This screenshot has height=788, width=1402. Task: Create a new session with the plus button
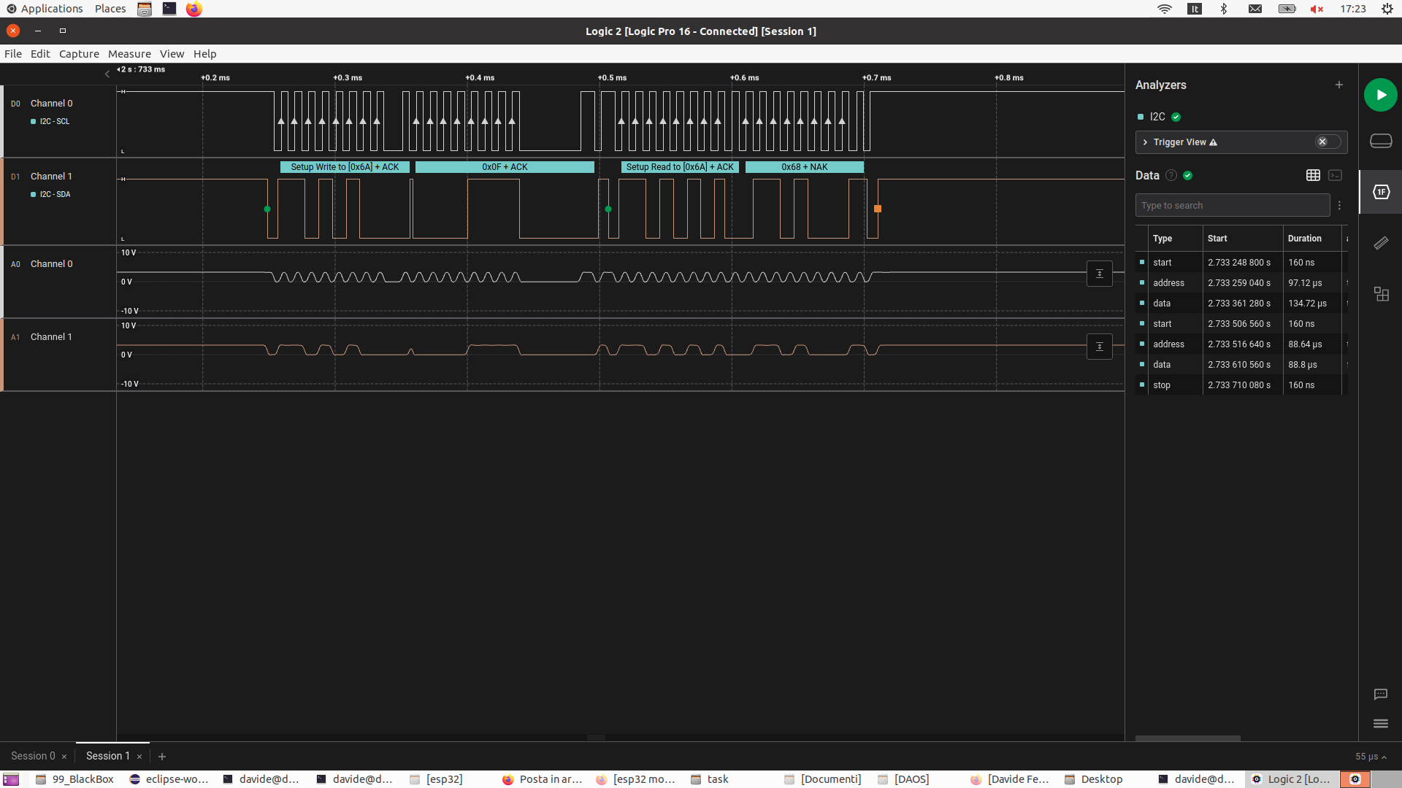[161, 756]
